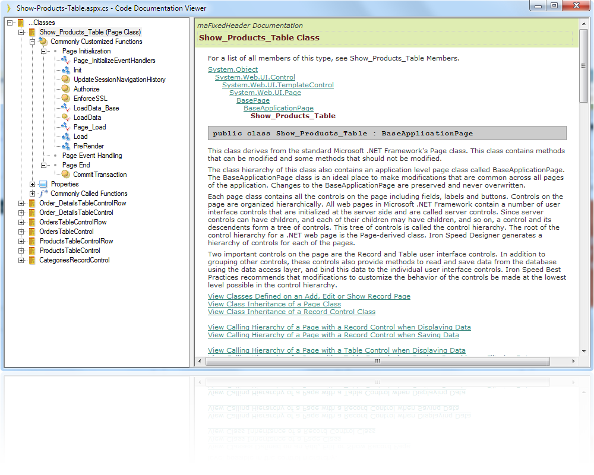Click View Class Inheritance of a Page Class
This screenshot has width=594, height=475.
(x=274, y=304)
